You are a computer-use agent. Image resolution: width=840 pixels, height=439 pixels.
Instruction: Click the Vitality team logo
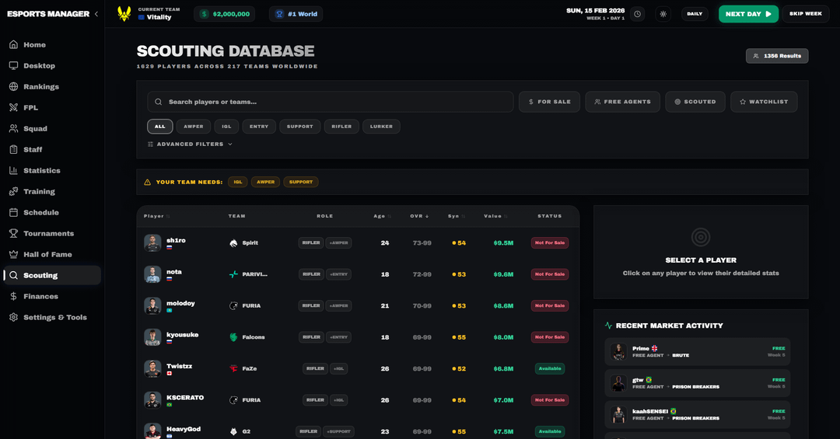point(124,13)
